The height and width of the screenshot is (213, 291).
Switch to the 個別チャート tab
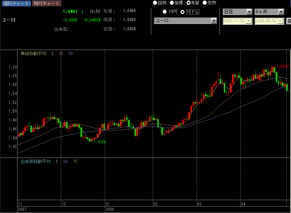point(16,3)
